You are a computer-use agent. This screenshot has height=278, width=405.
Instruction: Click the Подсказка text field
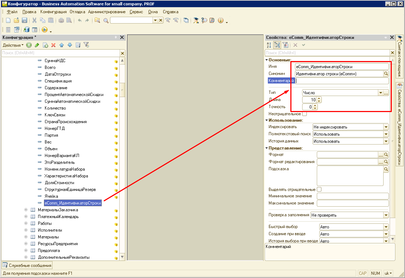coord(350,176)
